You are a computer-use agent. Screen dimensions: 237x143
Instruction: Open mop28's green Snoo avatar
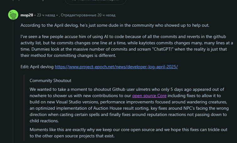click(x=13, y=15)
